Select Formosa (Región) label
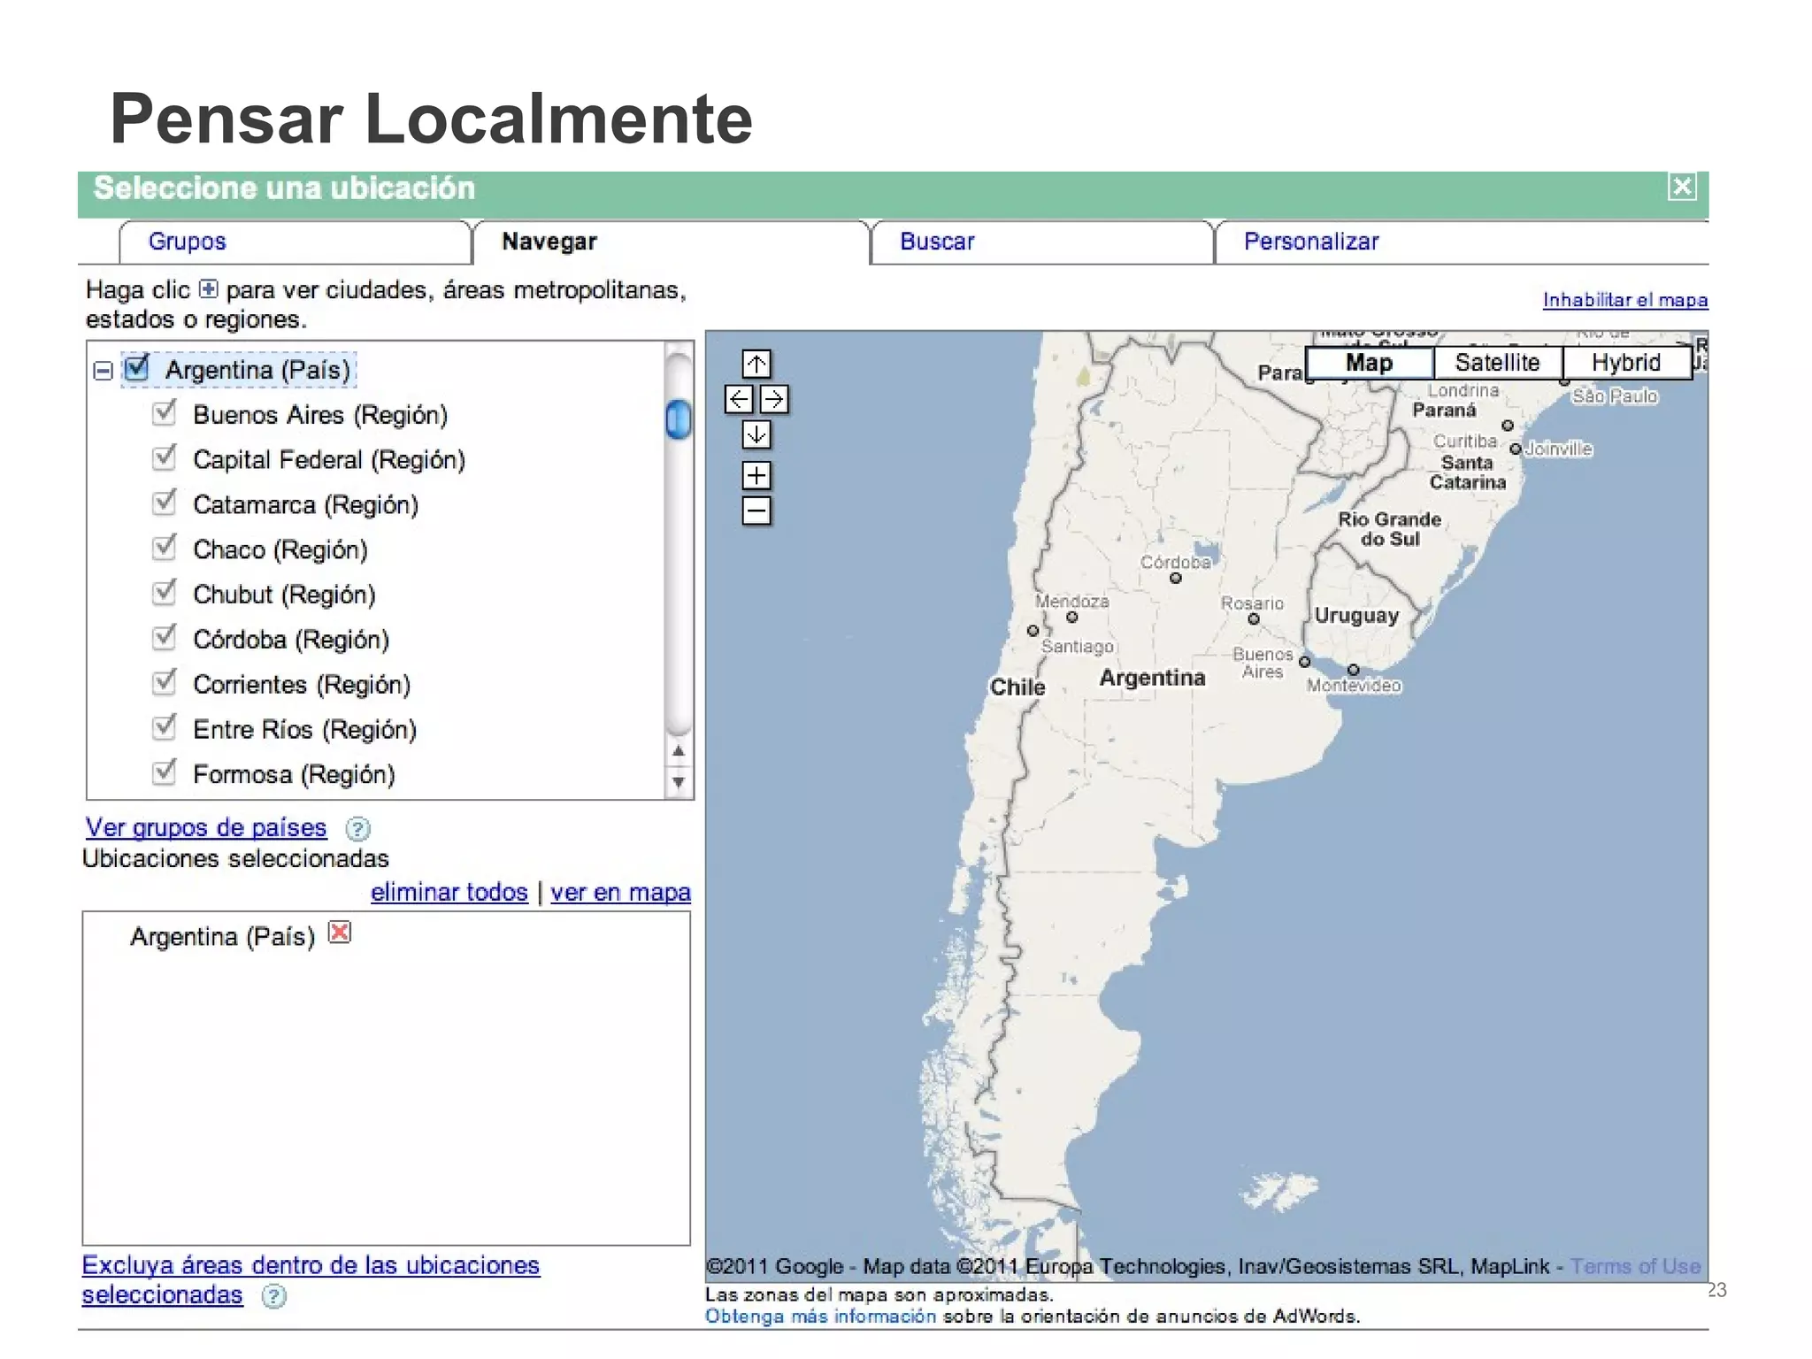This screenshot has height=1359, width=1812. (x=294, y=774)
